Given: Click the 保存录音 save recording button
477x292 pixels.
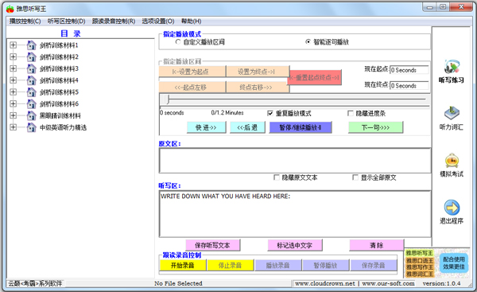Looking at the screenshot, I should point(374,265).
